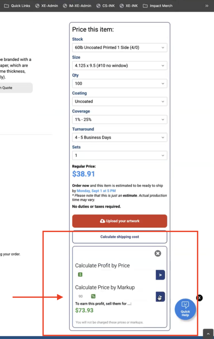Select a Coverage percentage range

pos(120,120)
